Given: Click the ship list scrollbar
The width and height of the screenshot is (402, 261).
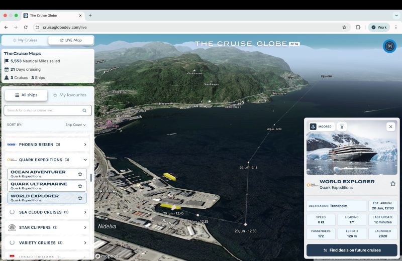Looking at the screenshot, I should 91,178.
